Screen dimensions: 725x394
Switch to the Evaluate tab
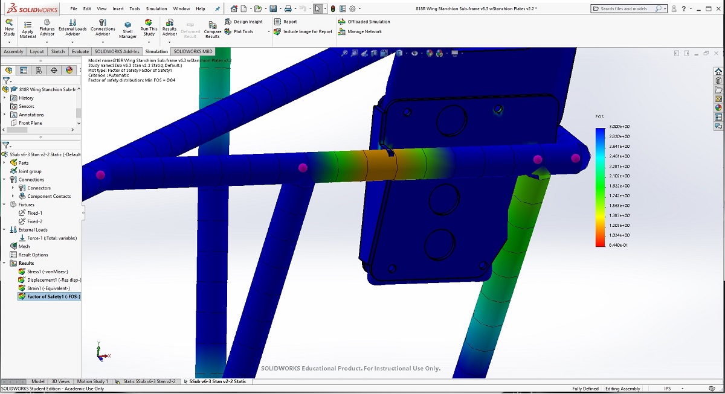pos(80,51)
